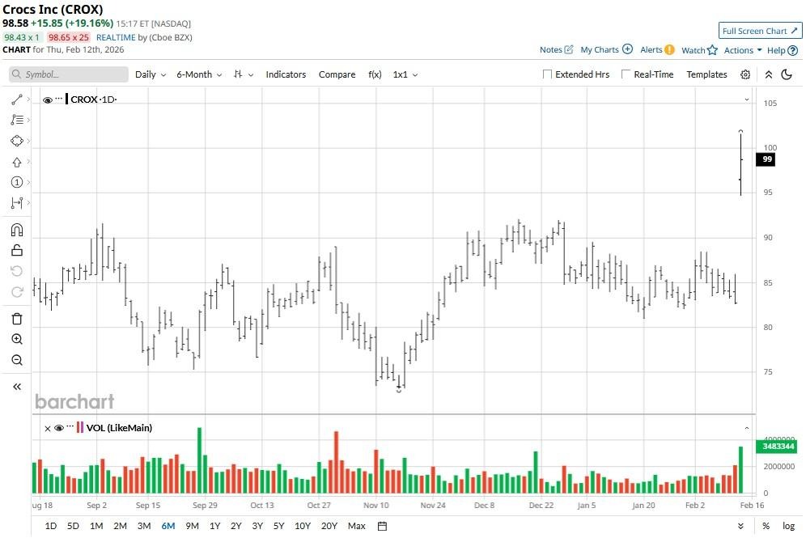The image size is (806, 538).
Task: Delete drawings with the trash icon
Action: pos(17,319)
